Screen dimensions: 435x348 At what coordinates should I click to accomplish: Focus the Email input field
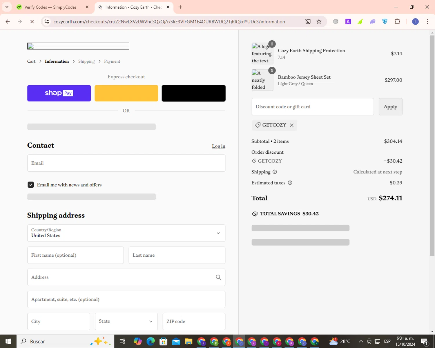(x=126, y=163)
